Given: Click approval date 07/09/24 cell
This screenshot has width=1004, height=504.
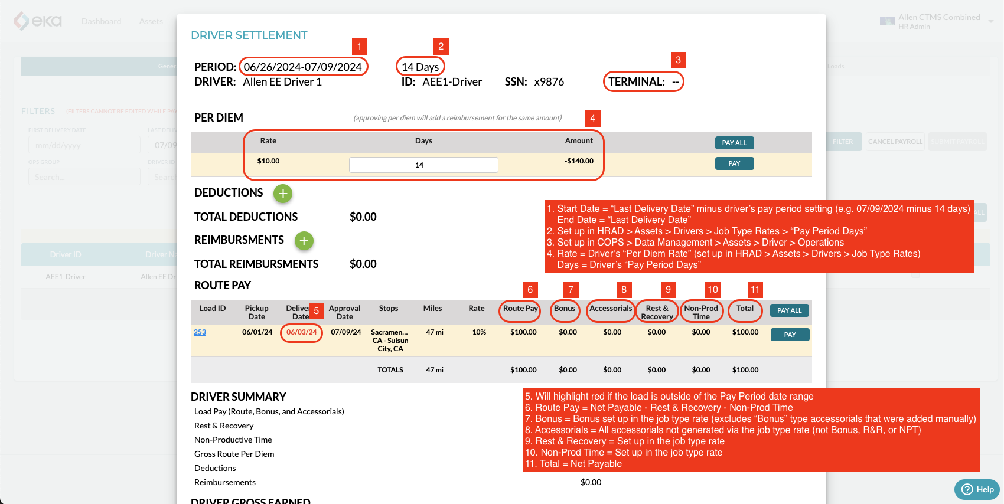Looking at the screenshot, I should click(345, 332).
